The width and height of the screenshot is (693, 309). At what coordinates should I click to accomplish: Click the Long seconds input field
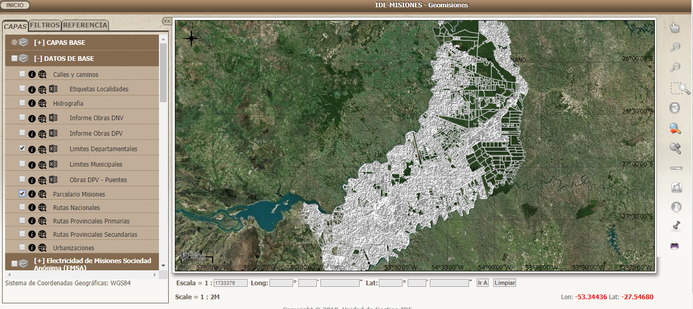click(340, 283)
